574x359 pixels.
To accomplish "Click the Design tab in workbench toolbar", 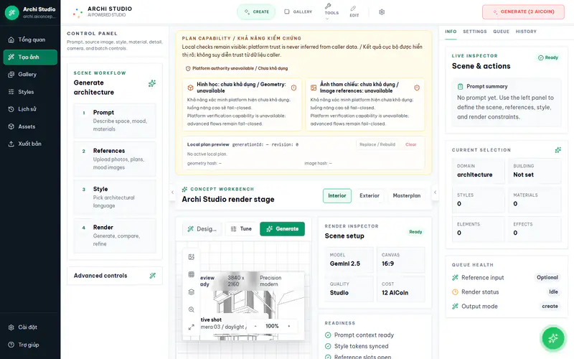I will 202,229.
